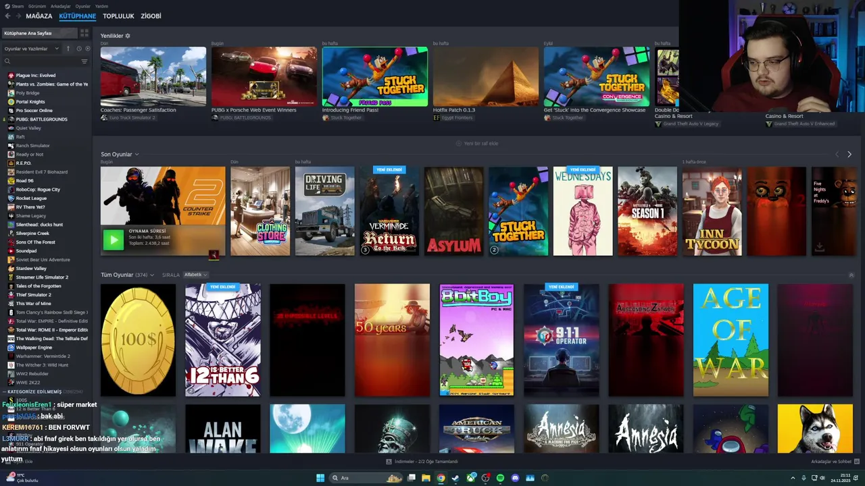Open File Explorer from the taskbar

[426, 478]
